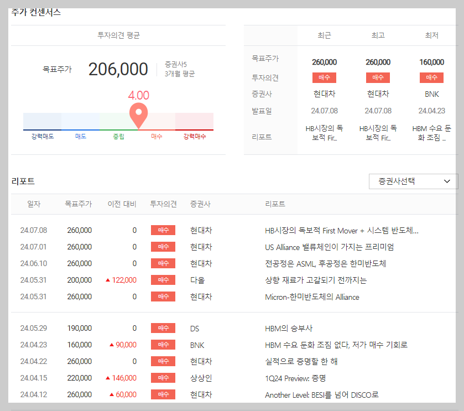Click the 매수 badge on the BNK 24.04.23 row

[163, 345]
